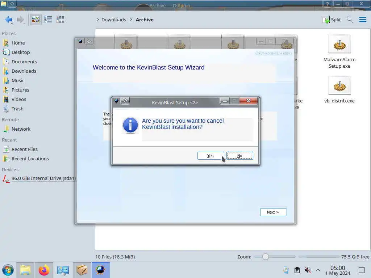Expand the chevron before Downloads breadcrumb
This screenshot has height=278, width=371.
98,20
